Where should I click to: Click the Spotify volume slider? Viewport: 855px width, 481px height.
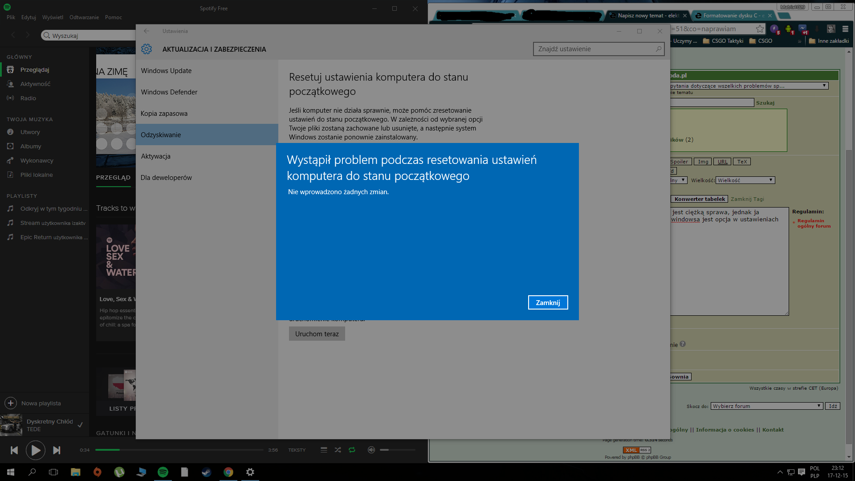(x=397, y=450)
